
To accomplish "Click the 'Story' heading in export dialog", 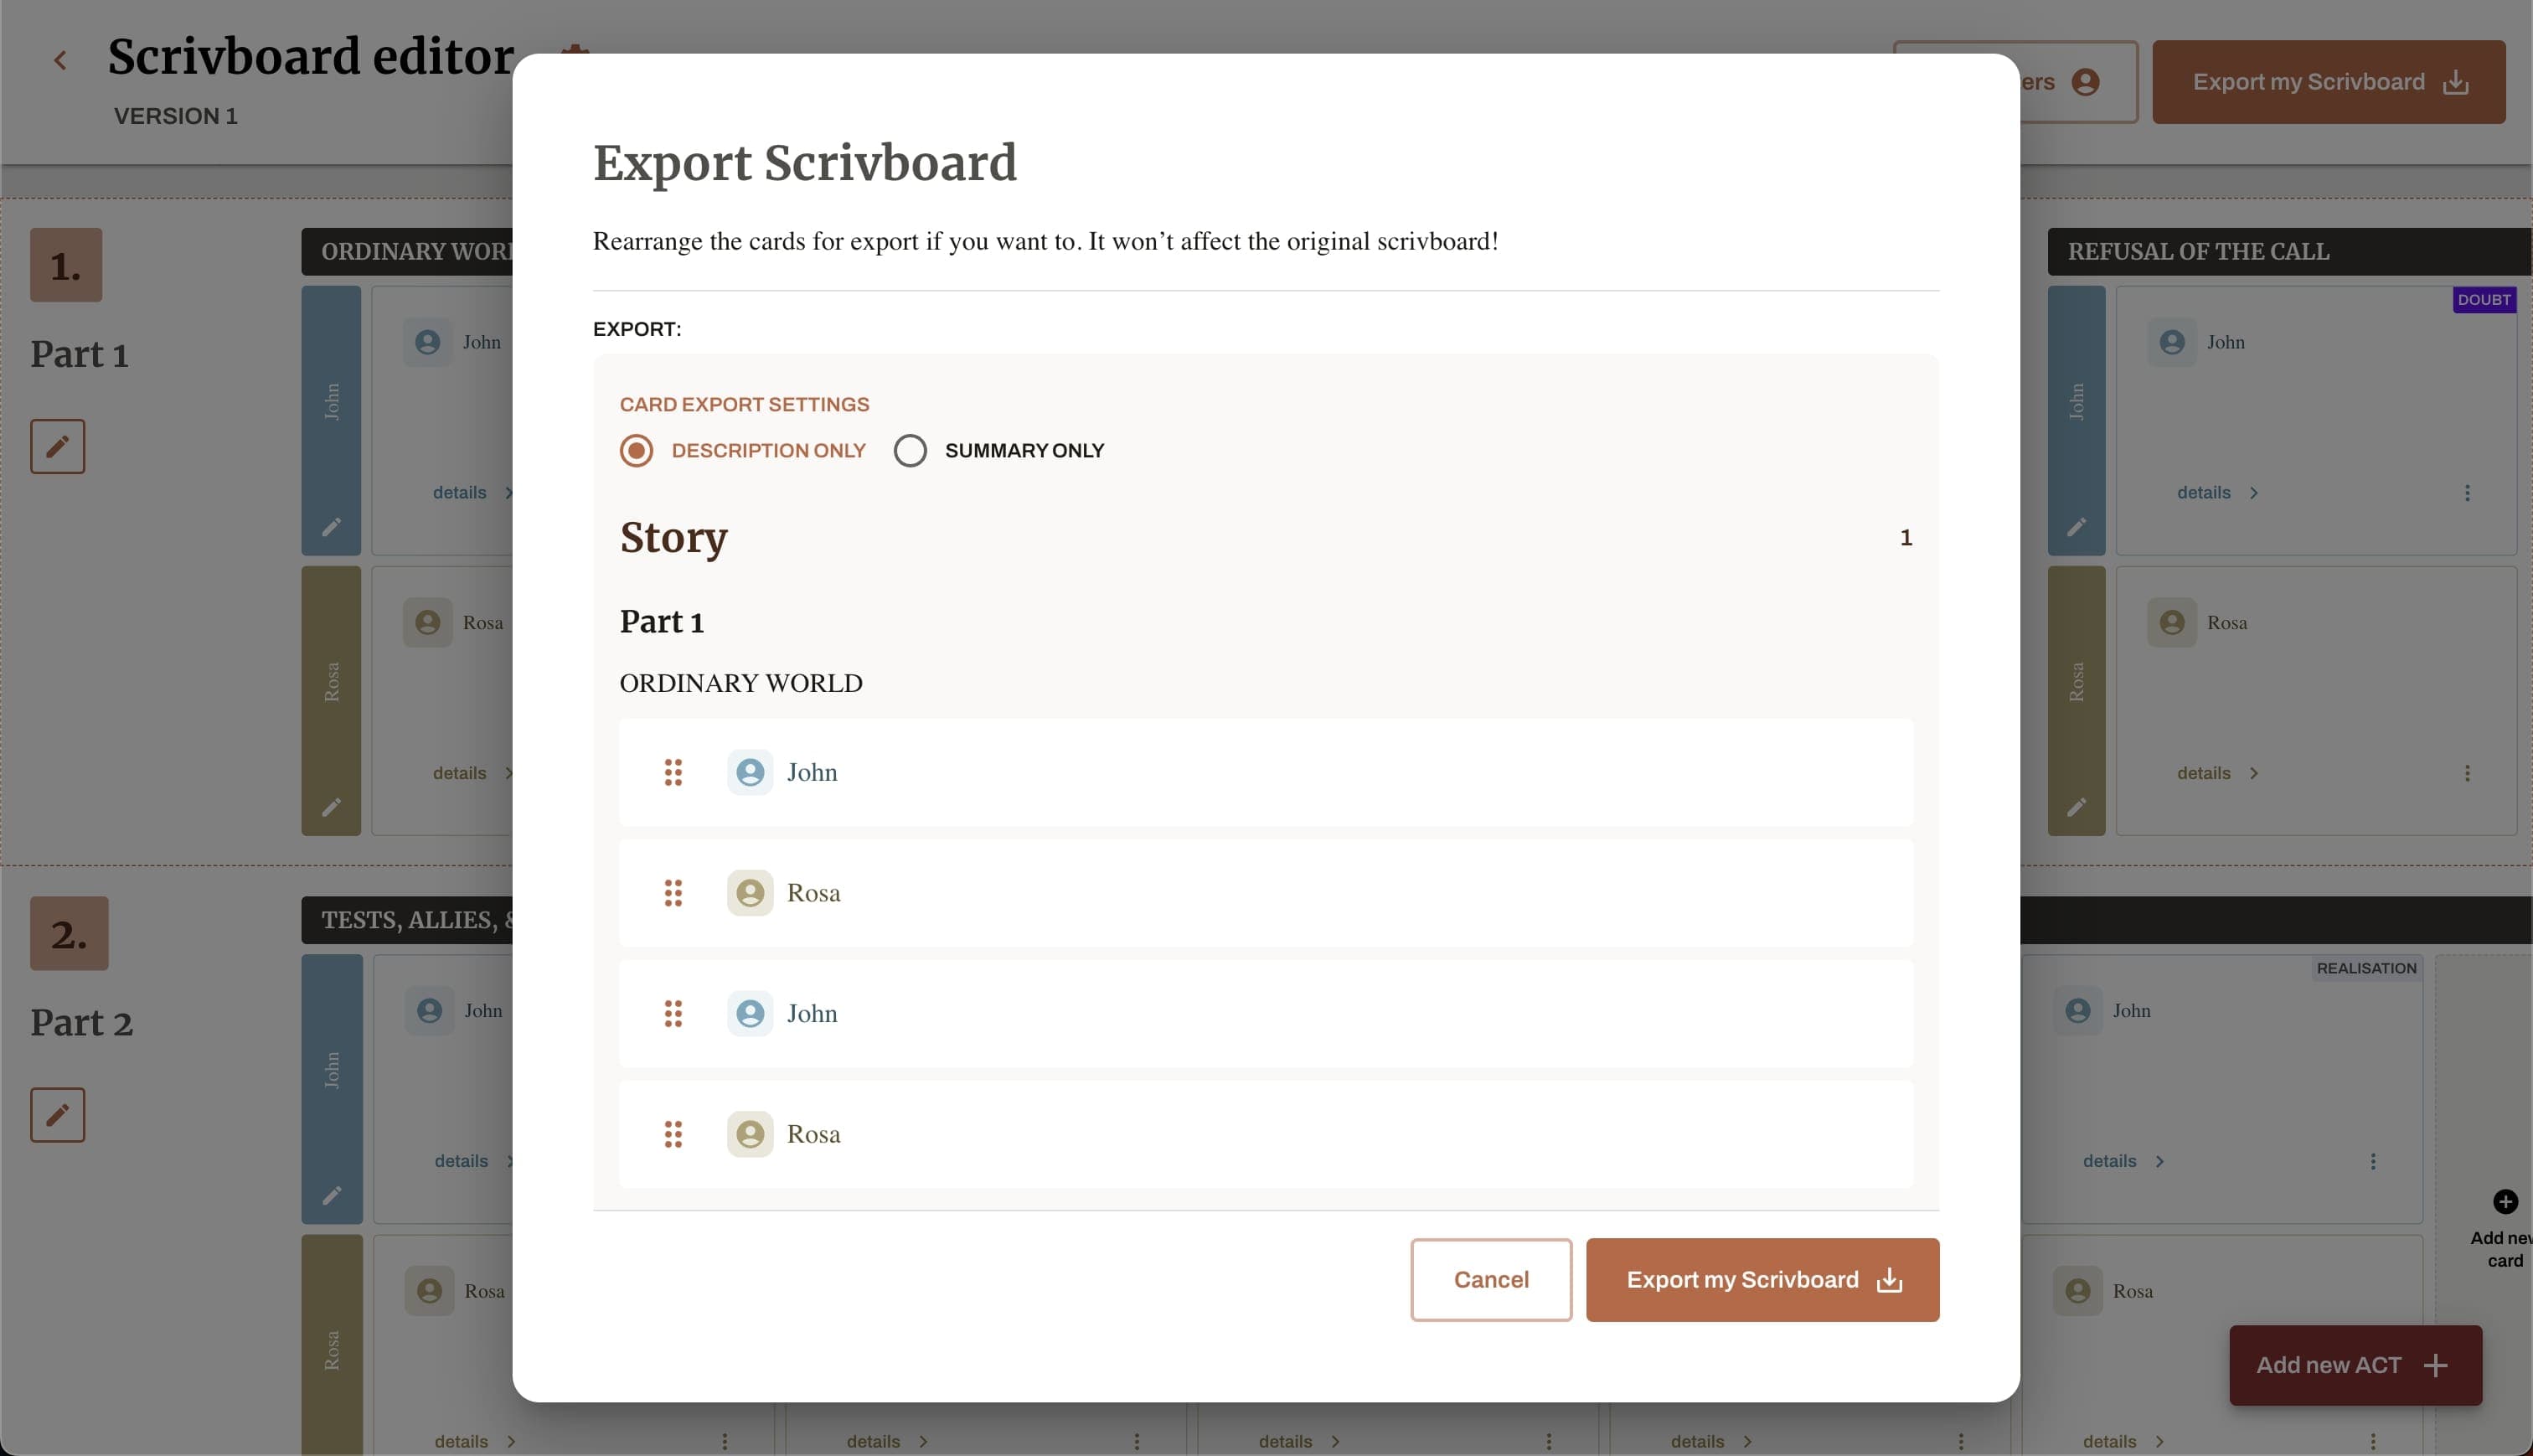I will 673,538.
